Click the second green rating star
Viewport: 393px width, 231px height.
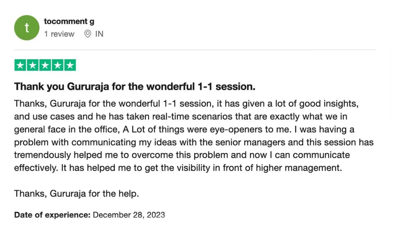tap(33, 65)
